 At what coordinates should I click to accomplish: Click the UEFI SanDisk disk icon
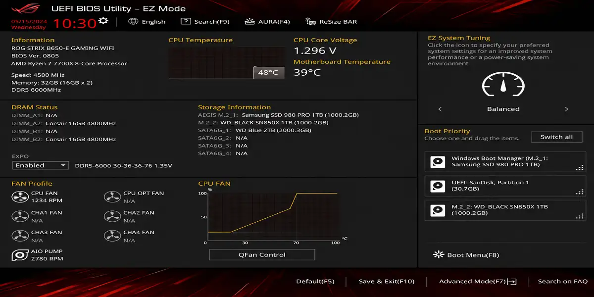click(x=438, y=187)
